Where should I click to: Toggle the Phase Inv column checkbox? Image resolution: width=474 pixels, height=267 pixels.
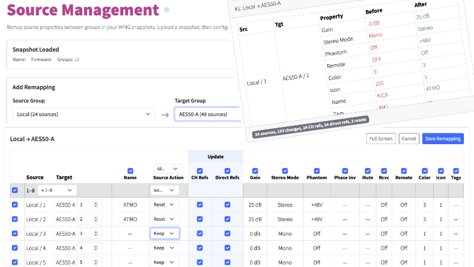(x=345, y=171)
